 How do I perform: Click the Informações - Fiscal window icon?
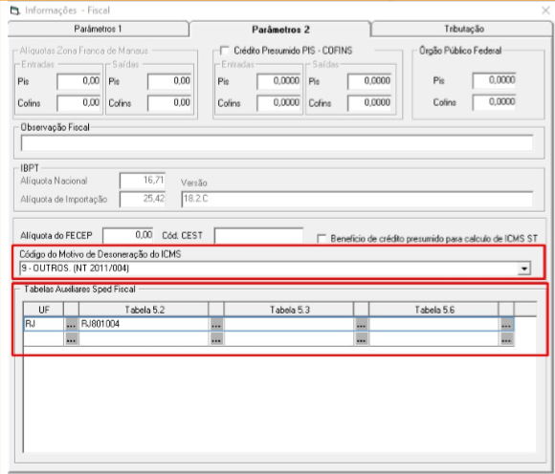click(15, 11)
